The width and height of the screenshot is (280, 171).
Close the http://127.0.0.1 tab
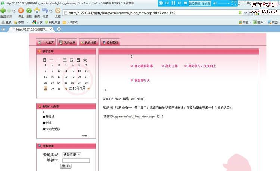[51, 29]
